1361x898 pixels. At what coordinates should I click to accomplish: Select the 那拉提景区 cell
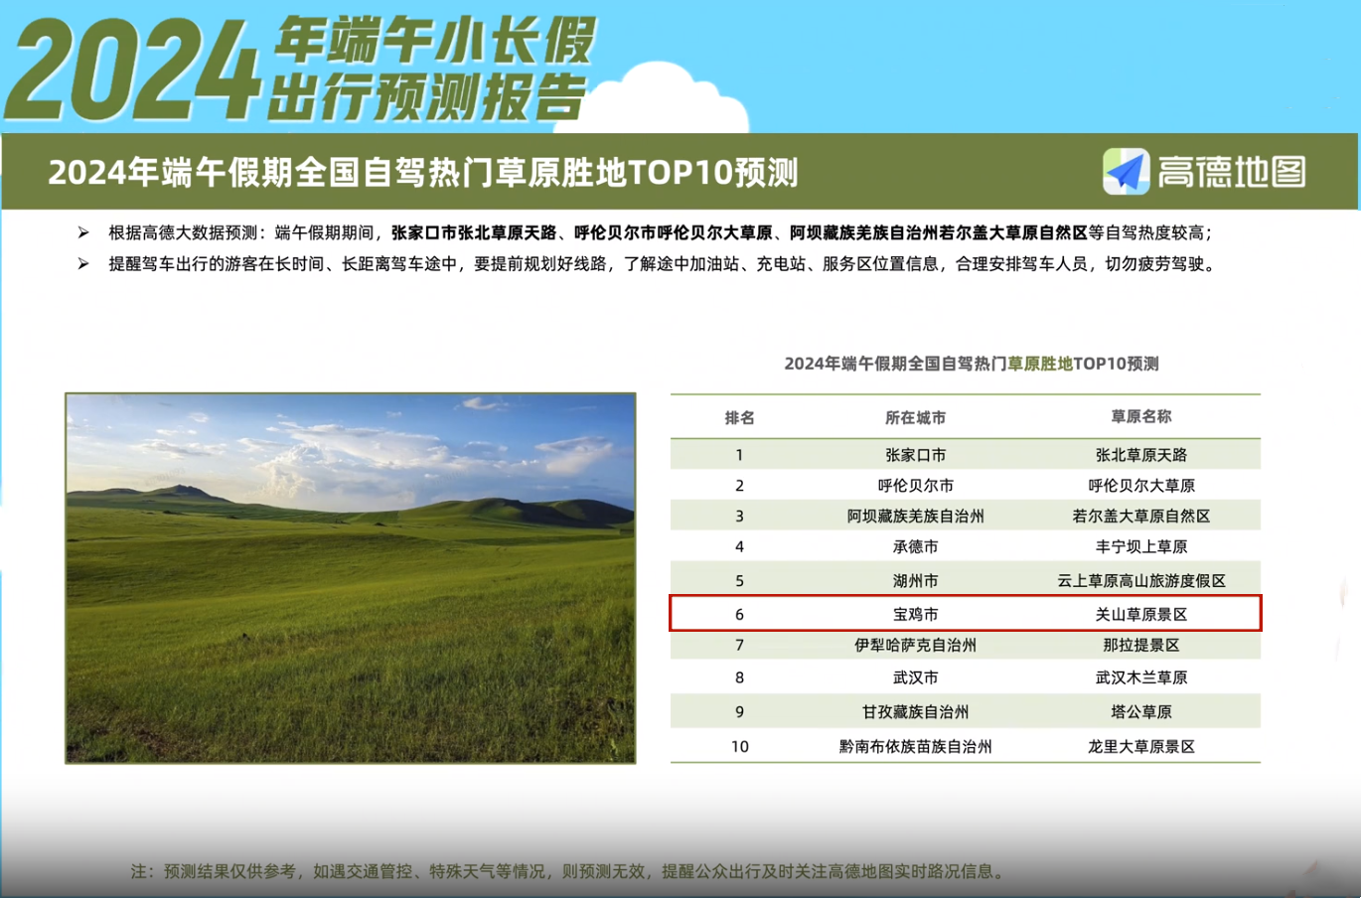(x=1141, y=646)
